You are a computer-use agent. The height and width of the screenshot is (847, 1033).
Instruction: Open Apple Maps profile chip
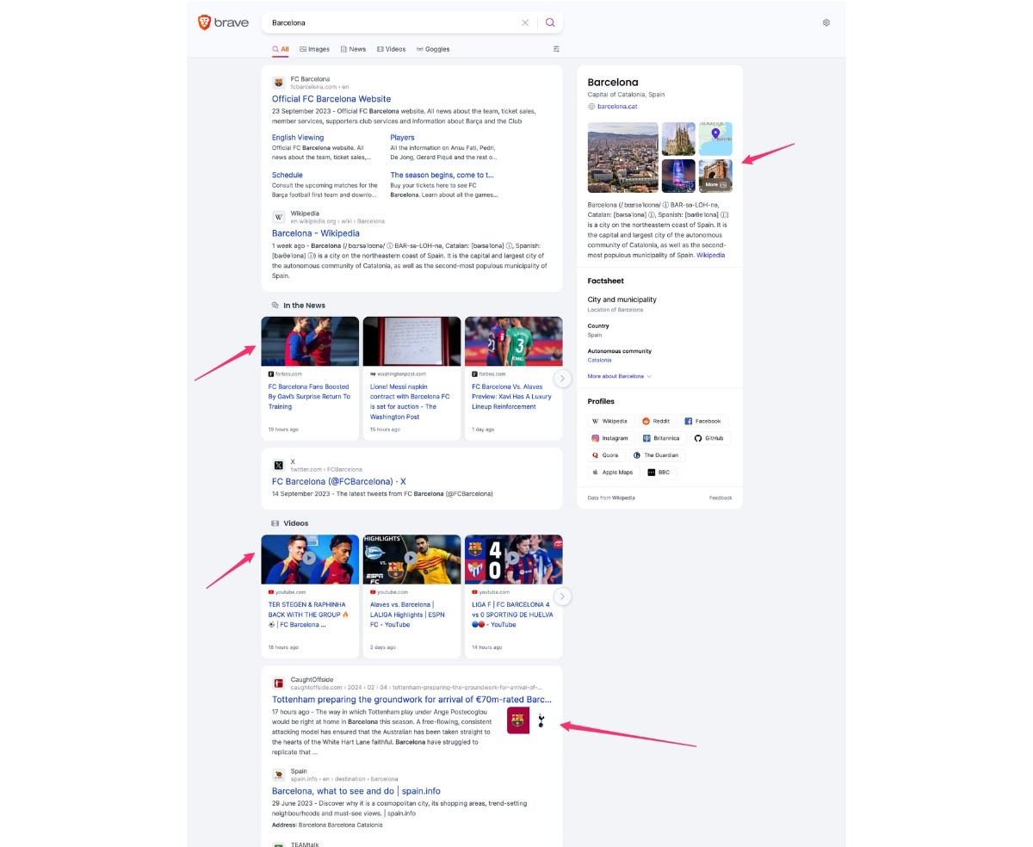click(x=612, y=473)
